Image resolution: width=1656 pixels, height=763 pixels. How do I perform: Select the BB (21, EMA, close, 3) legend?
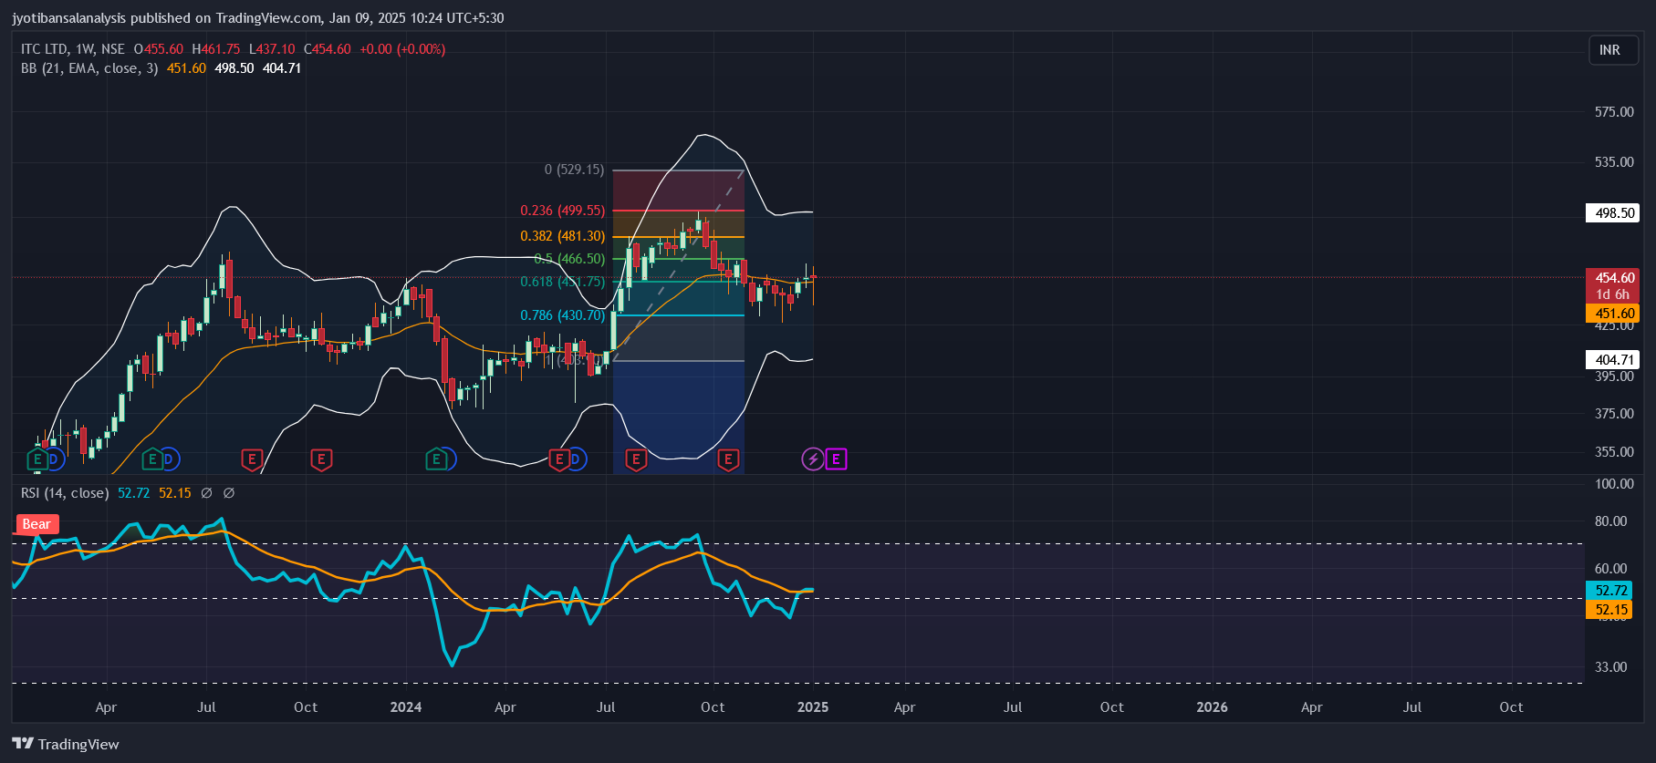(89, 68)
